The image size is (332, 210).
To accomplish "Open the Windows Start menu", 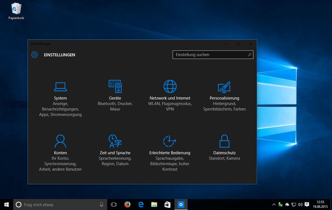I will [x=7, y=204].
